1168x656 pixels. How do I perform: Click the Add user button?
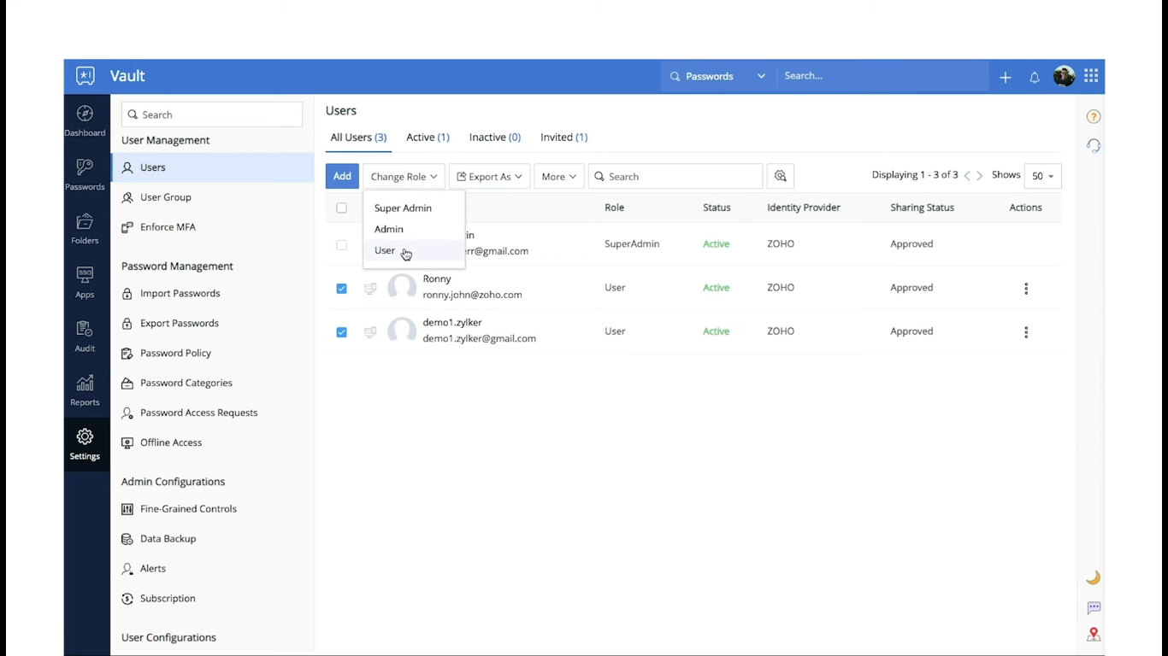click(342, 176)
